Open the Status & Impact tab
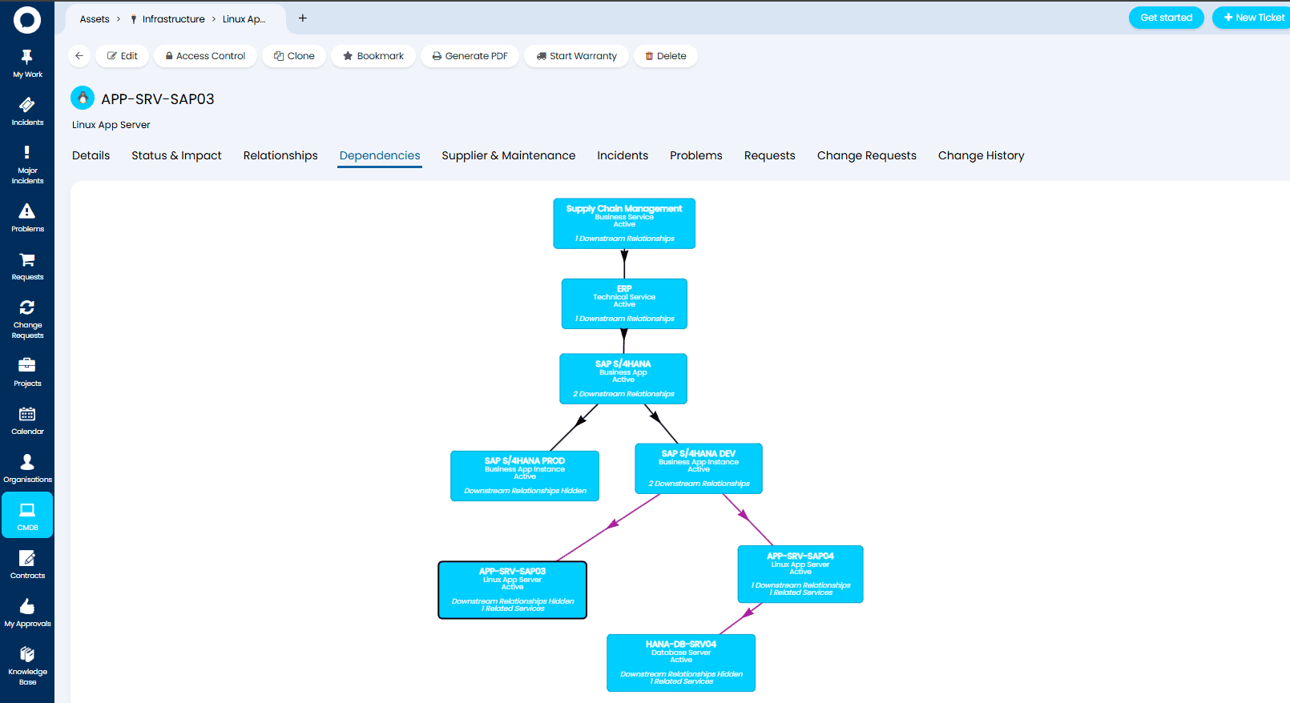The width and height of the screenshot is (1290, 703). [176, 155]
